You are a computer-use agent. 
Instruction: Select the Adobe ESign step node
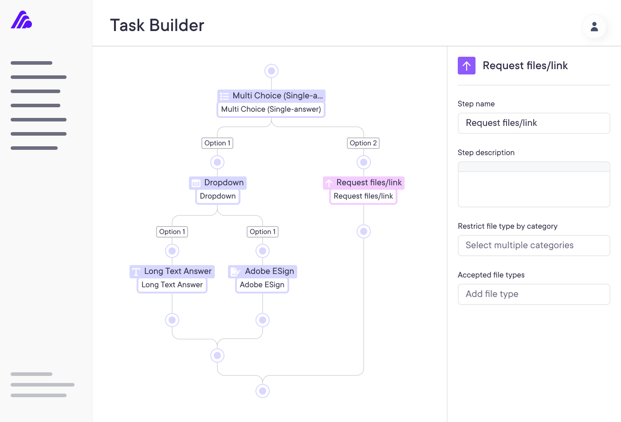(x=262, y=285)
